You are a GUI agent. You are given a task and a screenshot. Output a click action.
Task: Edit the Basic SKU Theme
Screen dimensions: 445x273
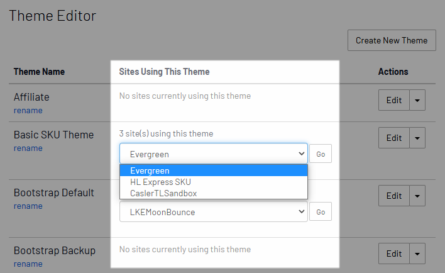[x=394, y=138]
